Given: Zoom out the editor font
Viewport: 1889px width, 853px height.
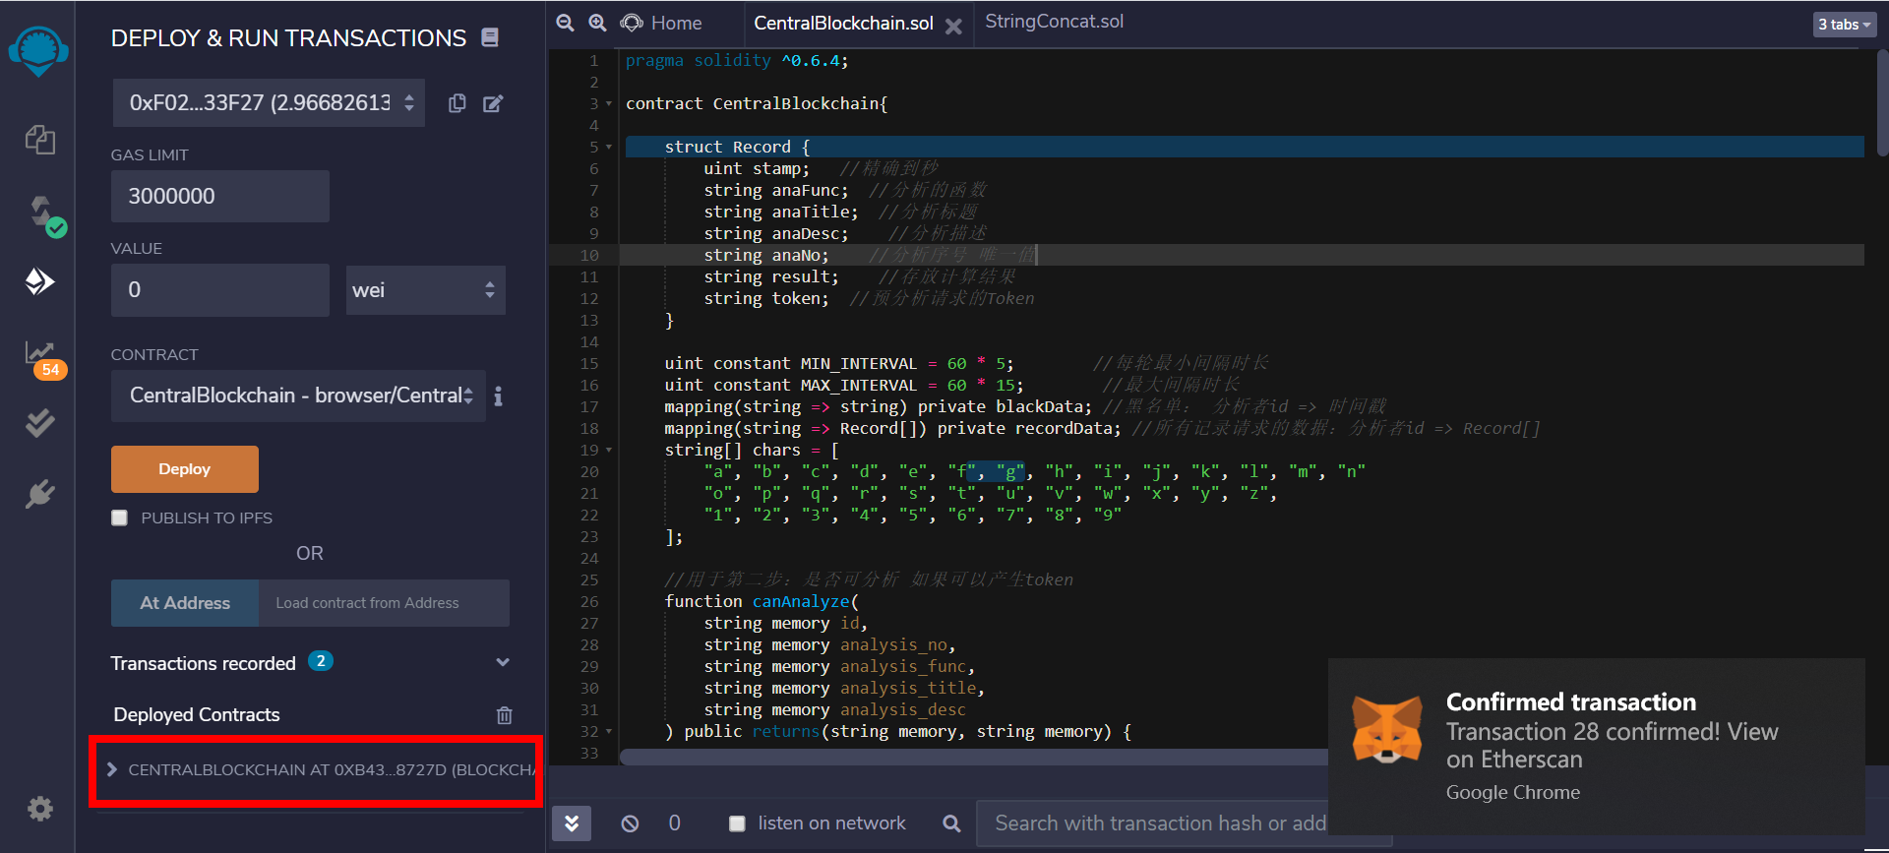Looking at the screenshot, I should tap(565, 23).
